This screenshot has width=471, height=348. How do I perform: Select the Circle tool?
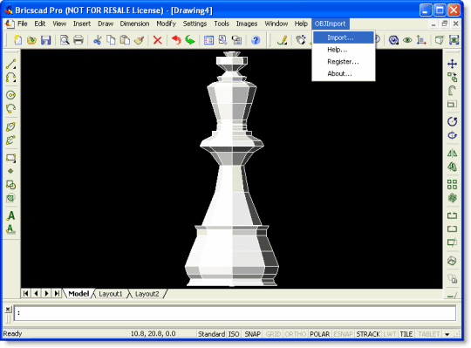10,95
